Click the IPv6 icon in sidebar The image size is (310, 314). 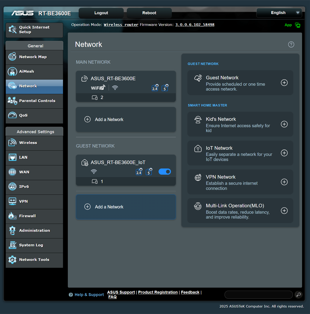[12, 186]
